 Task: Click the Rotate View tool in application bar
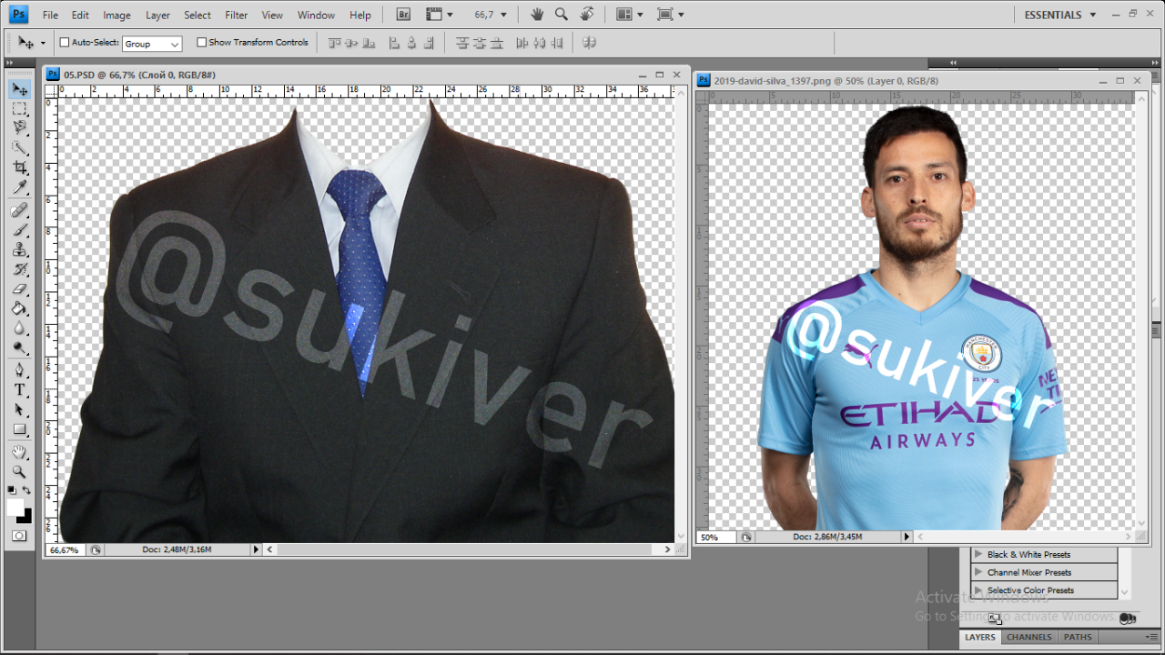pos(587,15)
